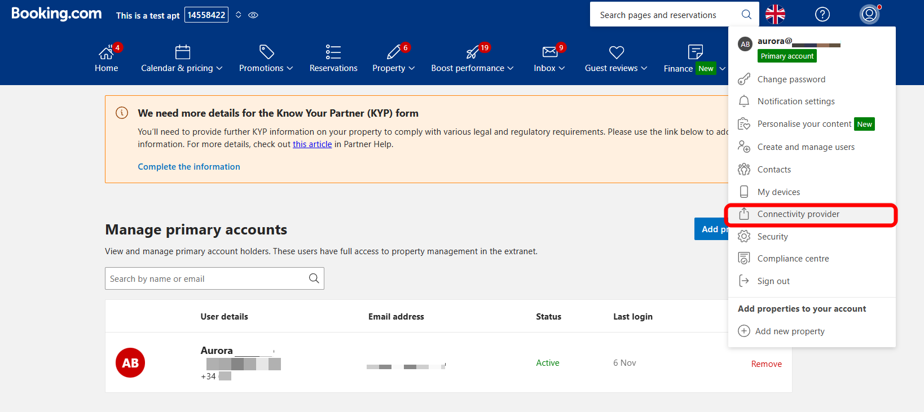Click the magnifier in the top search bar
The width and height of the screenshot is (924, 412).
coord(746,15)
